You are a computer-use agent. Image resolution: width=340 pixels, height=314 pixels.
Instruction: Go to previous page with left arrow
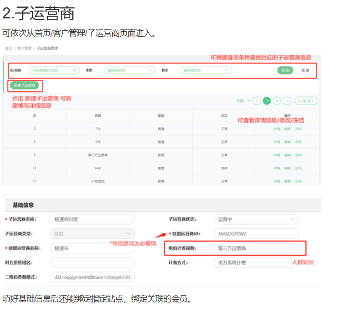[257, 101]
